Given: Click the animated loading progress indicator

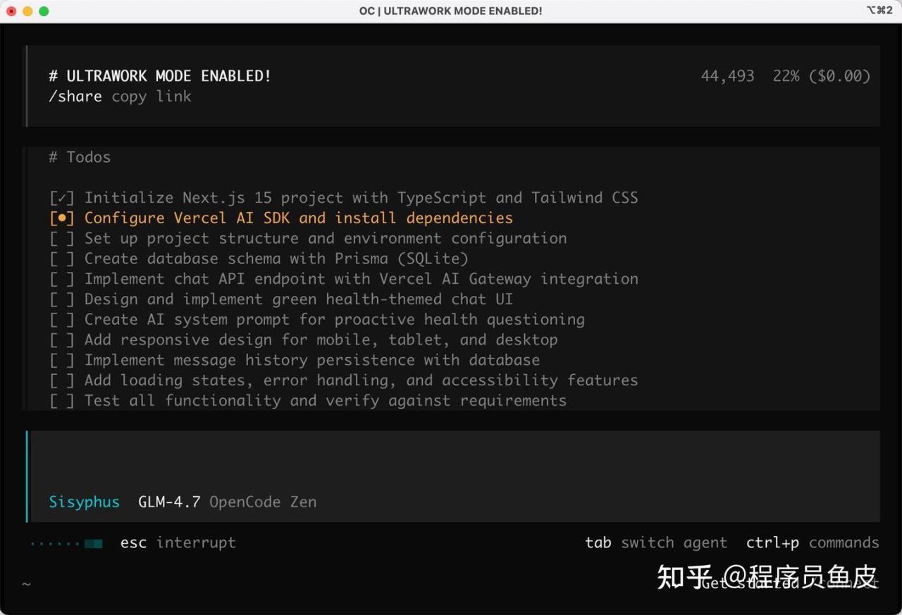Looking at the screenshot, I should [66, 543].
